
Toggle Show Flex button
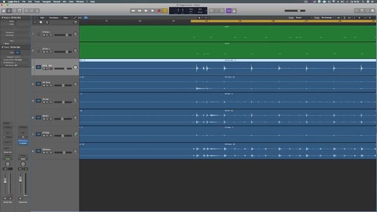click(80, 18)
